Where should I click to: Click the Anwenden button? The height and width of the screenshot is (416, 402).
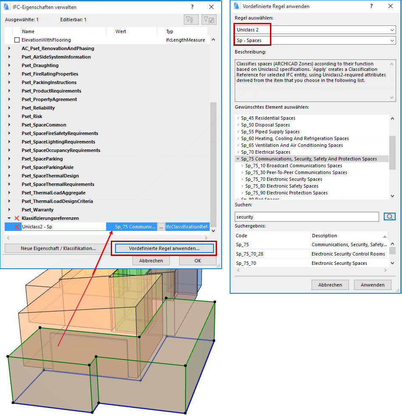[373, 285]
